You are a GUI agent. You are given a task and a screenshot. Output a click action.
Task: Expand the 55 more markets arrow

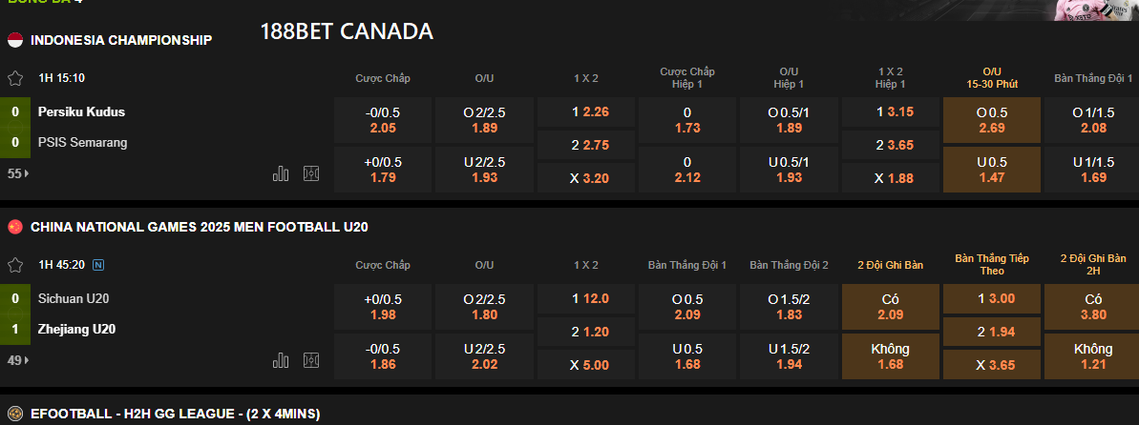(x=19, y=173)
